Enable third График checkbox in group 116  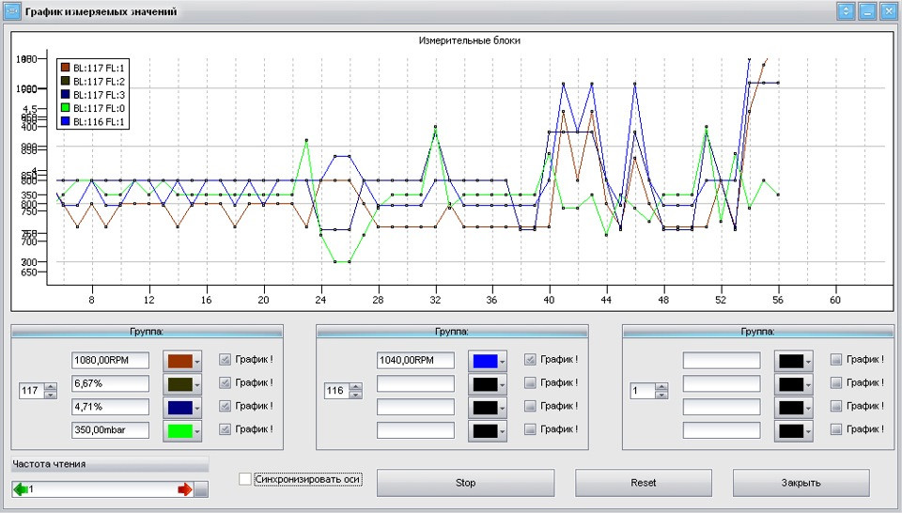click(x=530, y=406)
